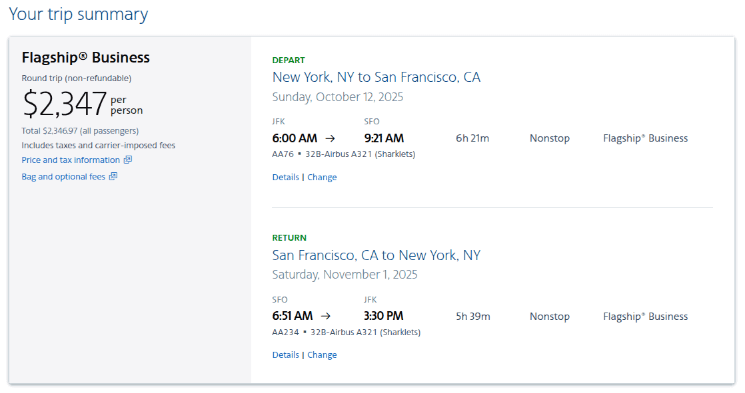Click flight number AA234
The width and height of the screenshot is (745, 393).
285,332
